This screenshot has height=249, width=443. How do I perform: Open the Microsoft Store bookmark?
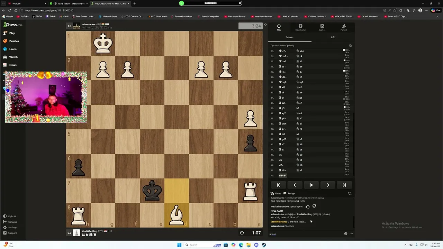tap(108, 17)
